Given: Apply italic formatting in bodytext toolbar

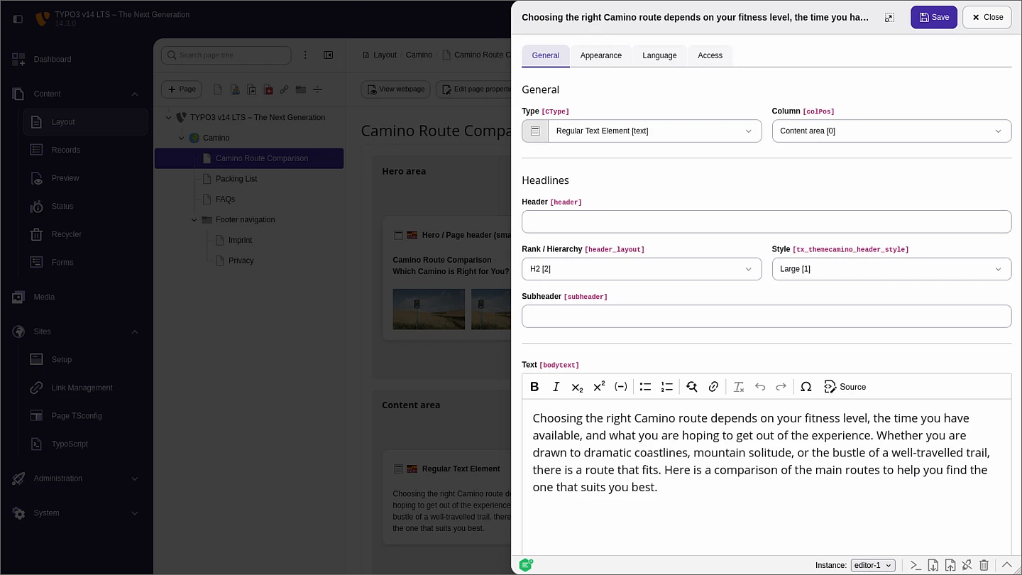Looking at the screenshot, I should click(x=556, y=387).
